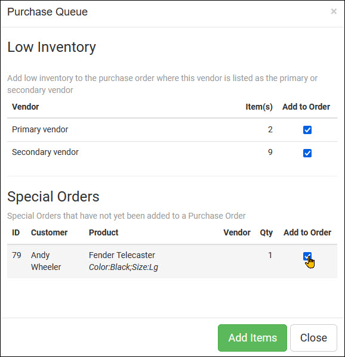Click the Customer column header
The image size is (345, 357).
(50, 232)
